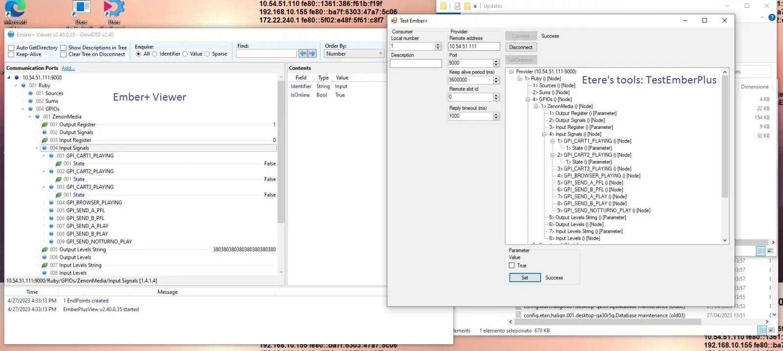Enable the Auto GetDirectory checkbox
This screenshot has width=783, height=351.
tap(11, 48)
